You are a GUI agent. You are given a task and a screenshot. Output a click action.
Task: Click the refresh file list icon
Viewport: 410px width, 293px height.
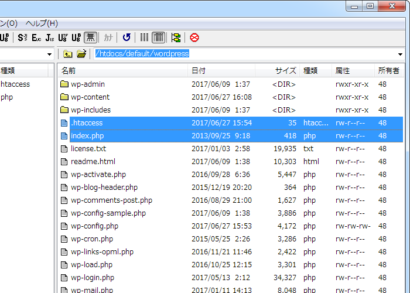(126, 38)
